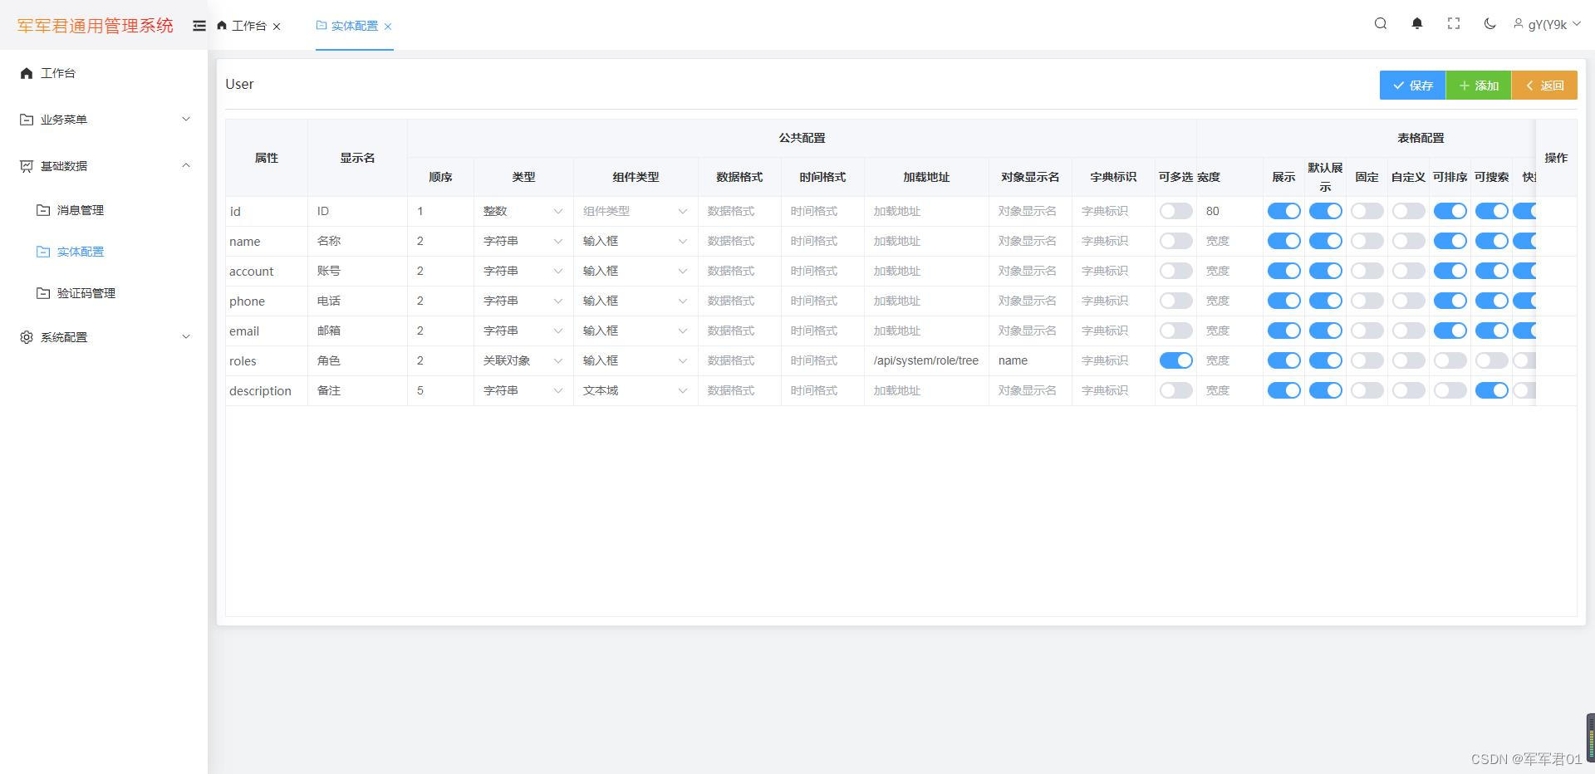Toggle 可排序 switch for id row
This screenshot has width=1595, height=774.
(1450, 211)
